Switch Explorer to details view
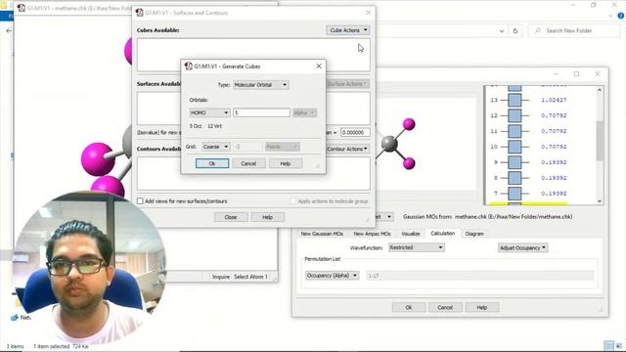This screenshot has height=352, width=626. [608, 345]
